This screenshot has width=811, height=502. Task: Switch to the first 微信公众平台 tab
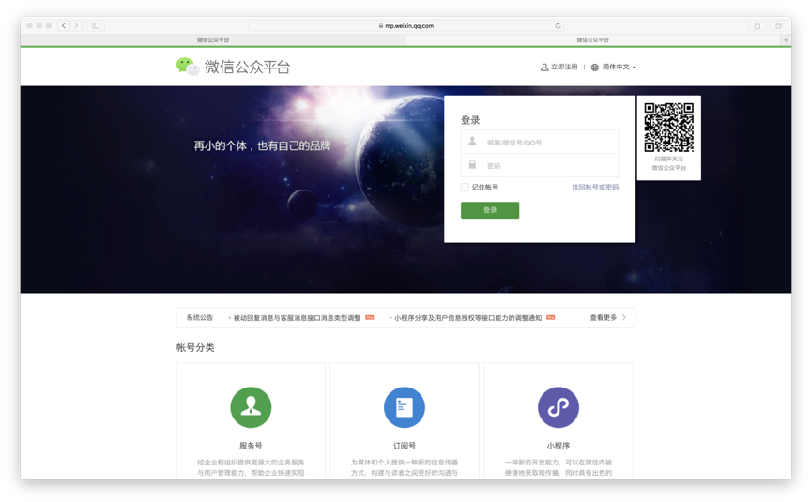pos(213,39)
